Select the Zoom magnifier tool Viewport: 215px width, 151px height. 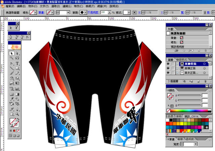[x=17, y=114]
